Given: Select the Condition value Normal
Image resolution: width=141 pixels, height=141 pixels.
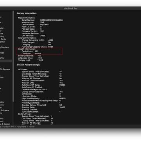Looking at the screenshot, I should [x=38, y=54].
